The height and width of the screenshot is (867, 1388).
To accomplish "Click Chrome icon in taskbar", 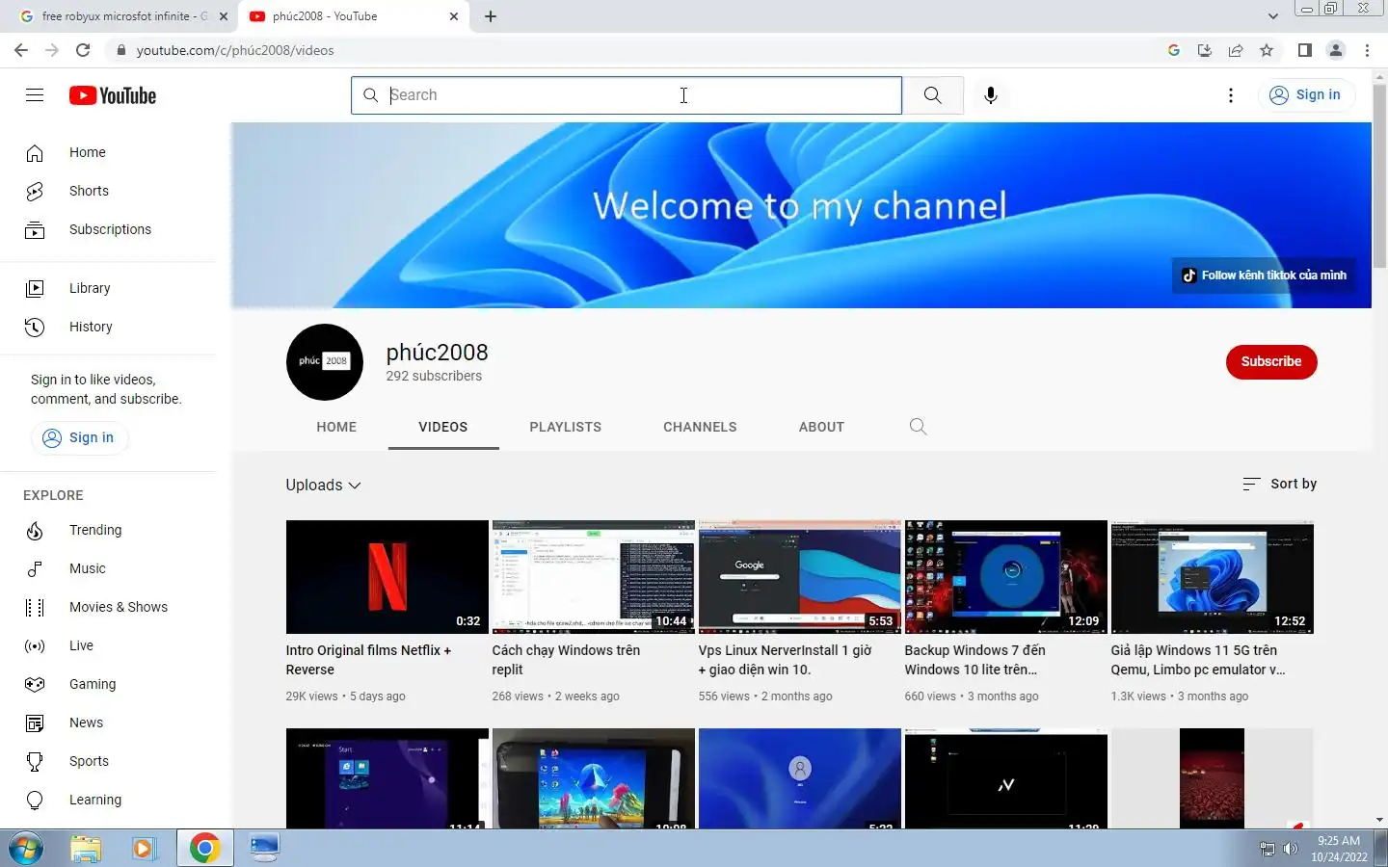I will click(204, 849).
